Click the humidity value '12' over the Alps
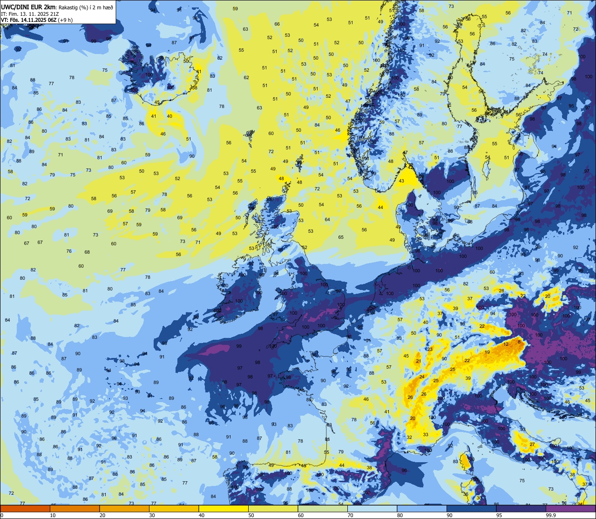This screenshot has width=596, height=519. pos(506,344)
